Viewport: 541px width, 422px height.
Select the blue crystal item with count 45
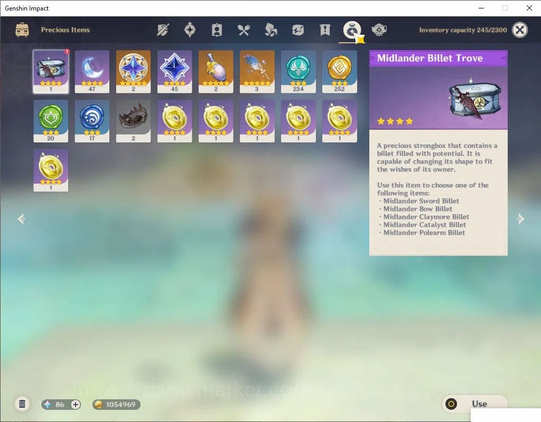[x=174, y=72]
